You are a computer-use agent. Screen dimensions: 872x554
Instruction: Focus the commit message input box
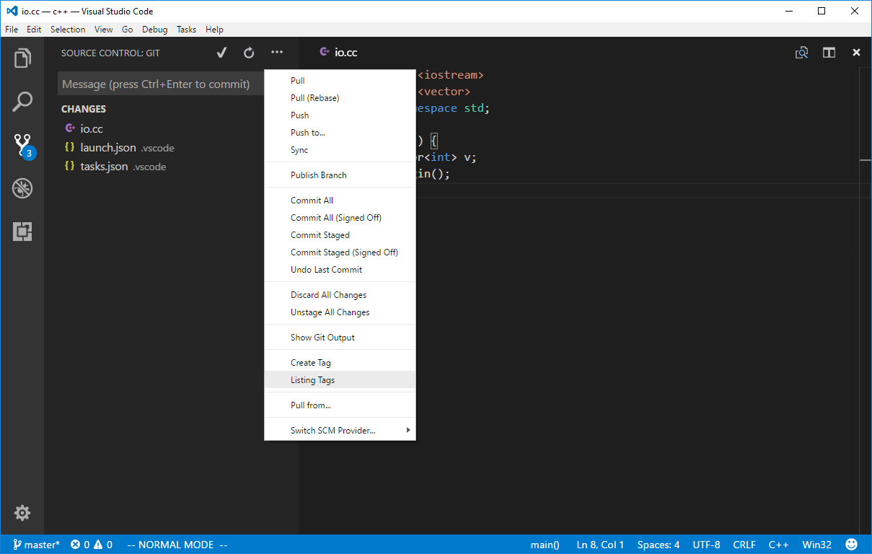coord(161,84)
